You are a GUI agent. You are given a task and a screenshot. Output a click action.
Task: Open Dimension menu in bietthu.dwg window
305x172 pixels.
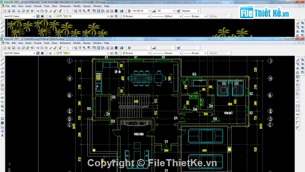point(65,43)
